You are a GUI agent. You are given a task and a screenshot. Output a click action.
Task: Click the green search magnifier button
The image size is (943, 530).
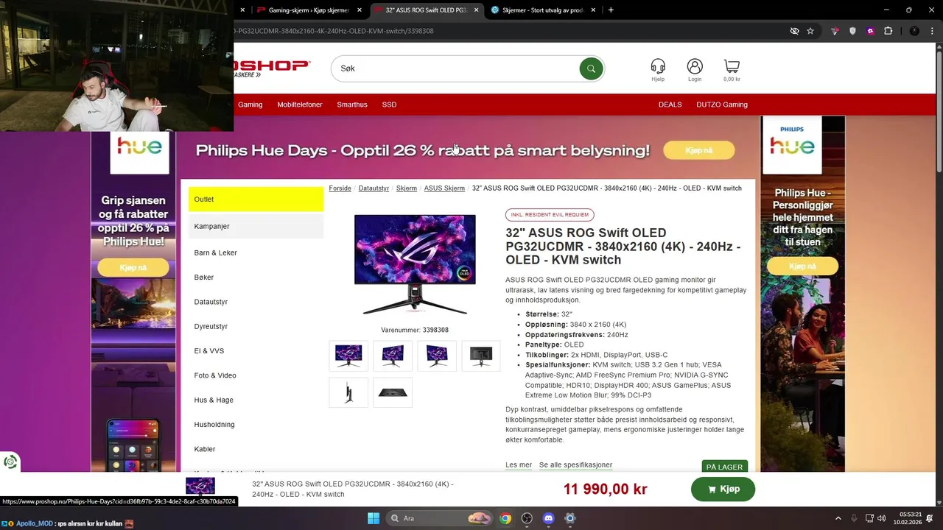pos(591,68)
